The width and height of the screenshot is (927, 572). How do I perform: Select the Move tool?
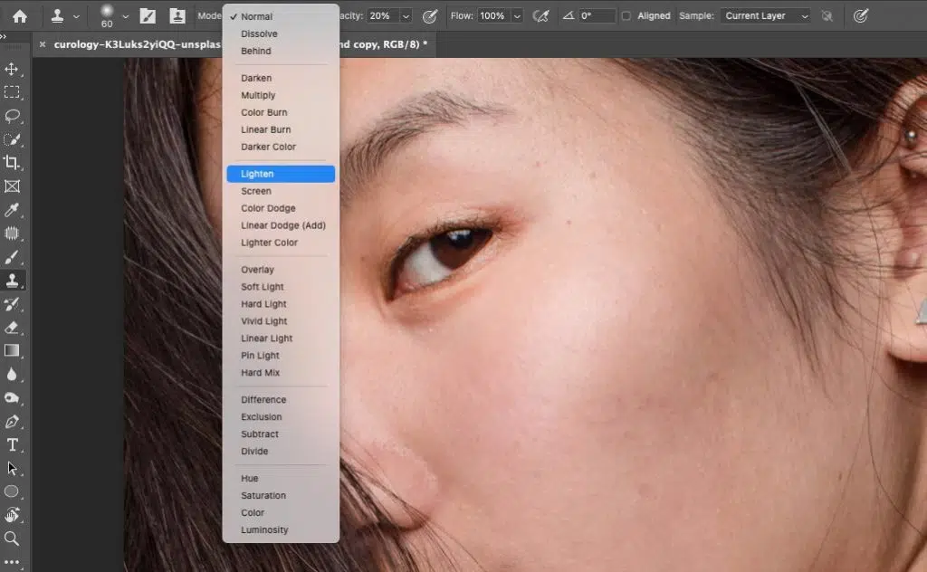[x=14, y=68]
